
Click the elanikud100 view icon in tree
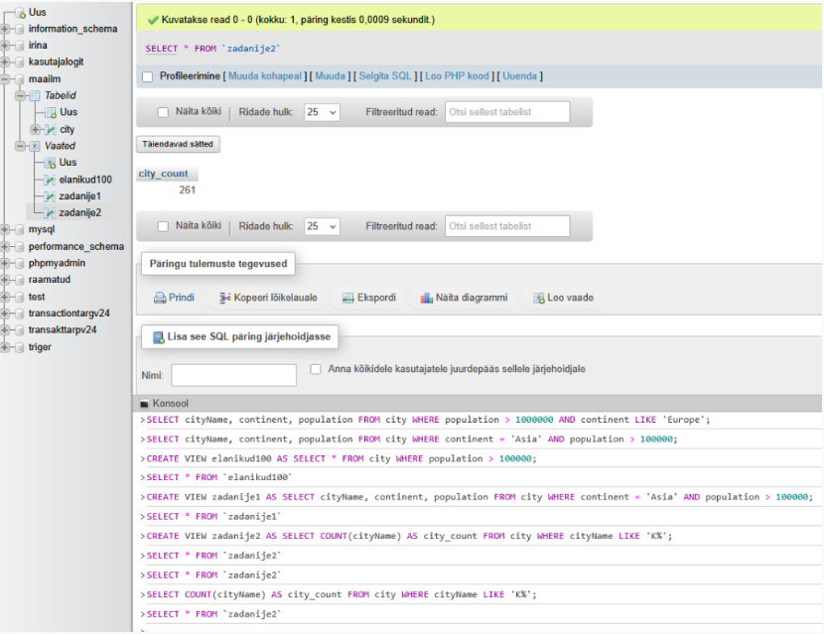(50, 180)
